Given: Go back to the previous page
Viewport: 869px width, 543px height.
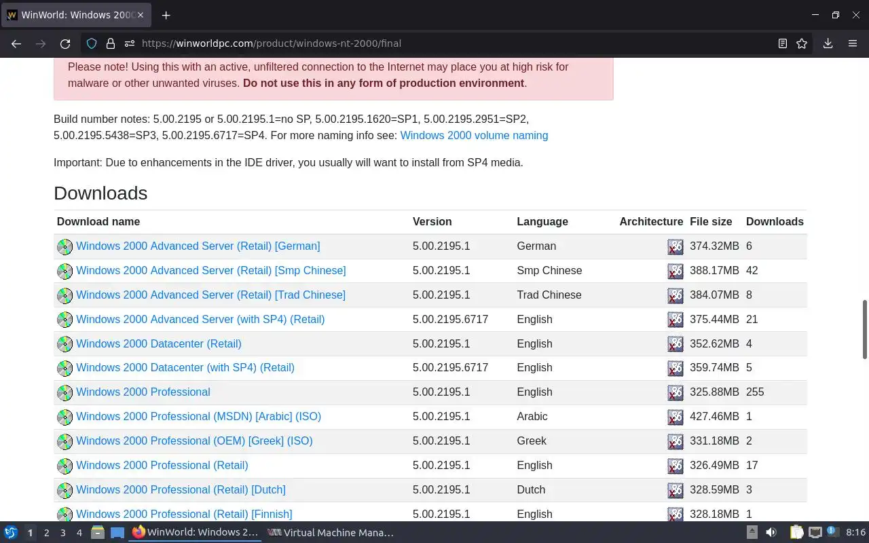Looking at the screenshot, I should pyautogui.click(x=16, y=43).
